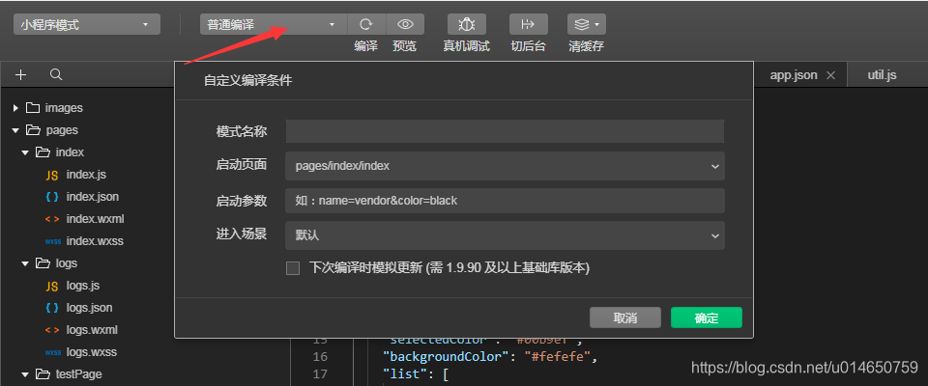The image size is (928, 386).
Task: Click the testPage folder icon
Action: pos(43,374)
